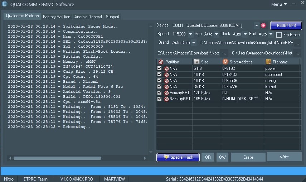Click the V1.0.0.4040X PRO status entry

[77, 179]
